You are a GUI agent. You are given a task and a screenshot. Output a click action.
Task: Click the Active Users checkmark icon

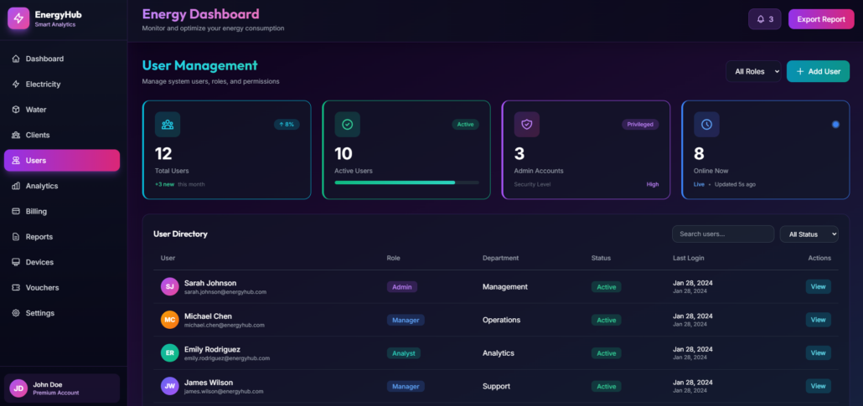click(x=347, y=125)
